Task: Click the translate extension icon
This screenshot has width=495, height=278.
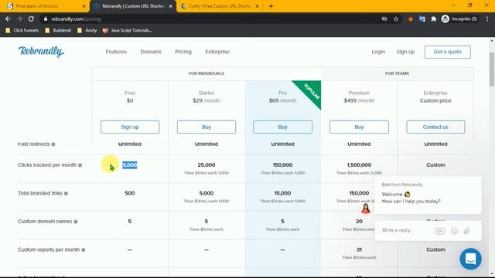Action: pos(422,19)
